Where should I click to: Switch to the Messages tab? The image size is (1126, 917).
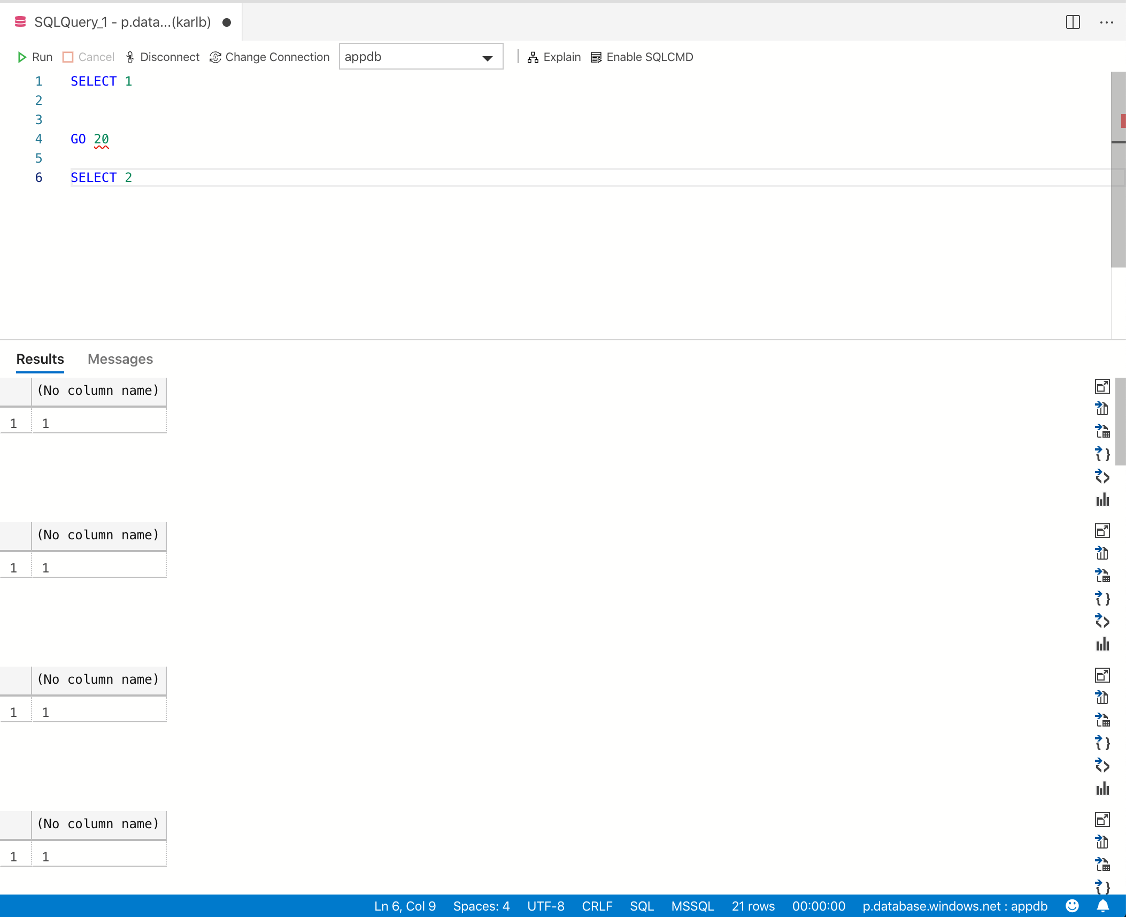pyautogui.click(x=120, y=359)
